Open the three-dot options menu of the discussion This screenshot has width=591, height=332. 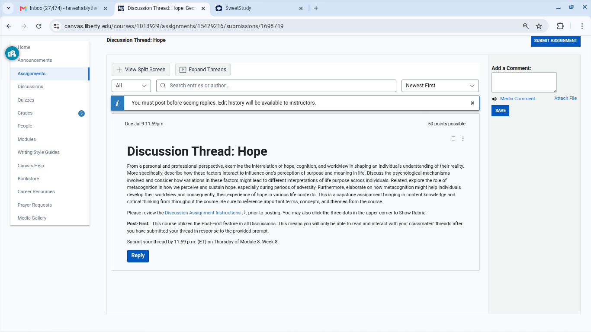463,139
